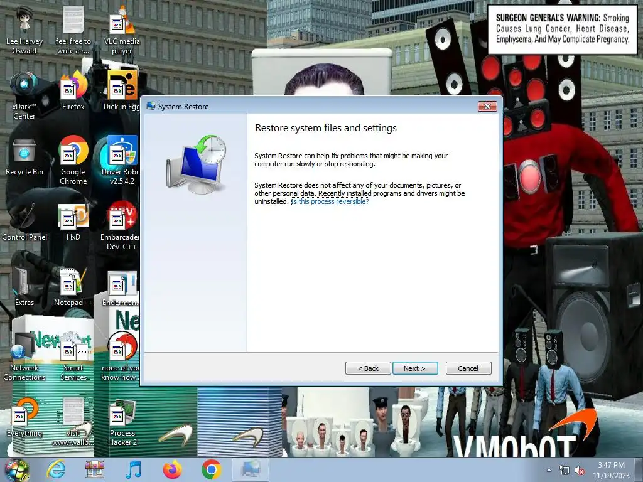643x482 pixels.
Task: Launch the Everything search shortcut
Action: click(x=24, y=417)
